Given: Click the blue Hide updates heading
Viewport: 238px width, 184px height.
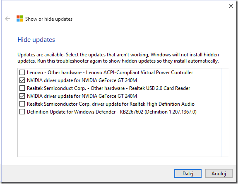Looking at the screenshot, I should [36, 40].
